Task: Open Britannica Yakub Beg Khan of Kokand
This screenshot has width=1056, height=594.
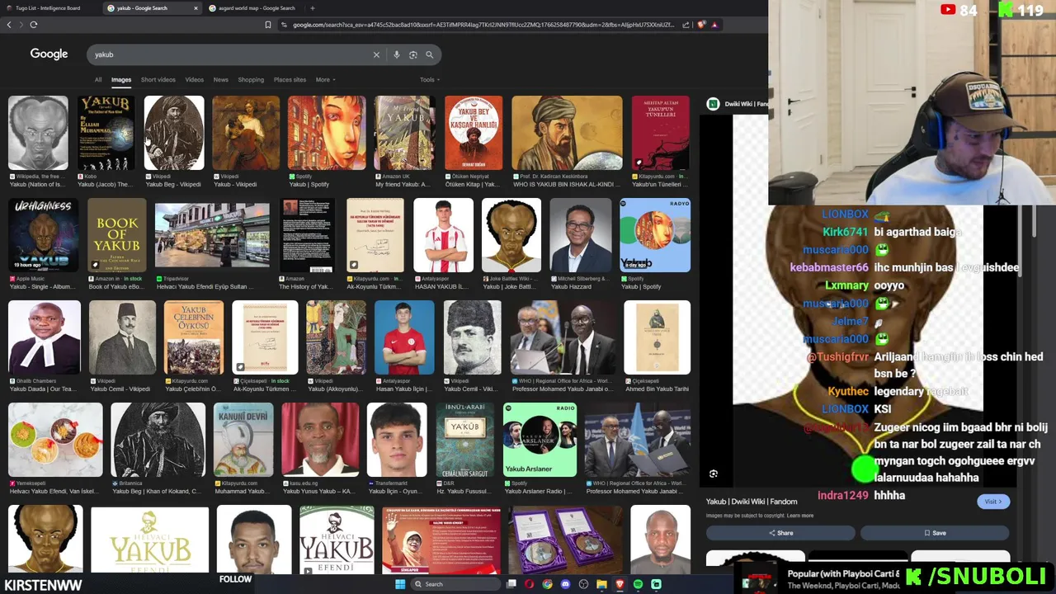Action: coord(158,440)
